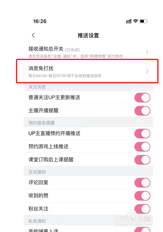Tap the 每日00:00-每日07:00 do-not-disturb description
The width and height of the screenshot is (163, 232).
click(x=65, y=76)
